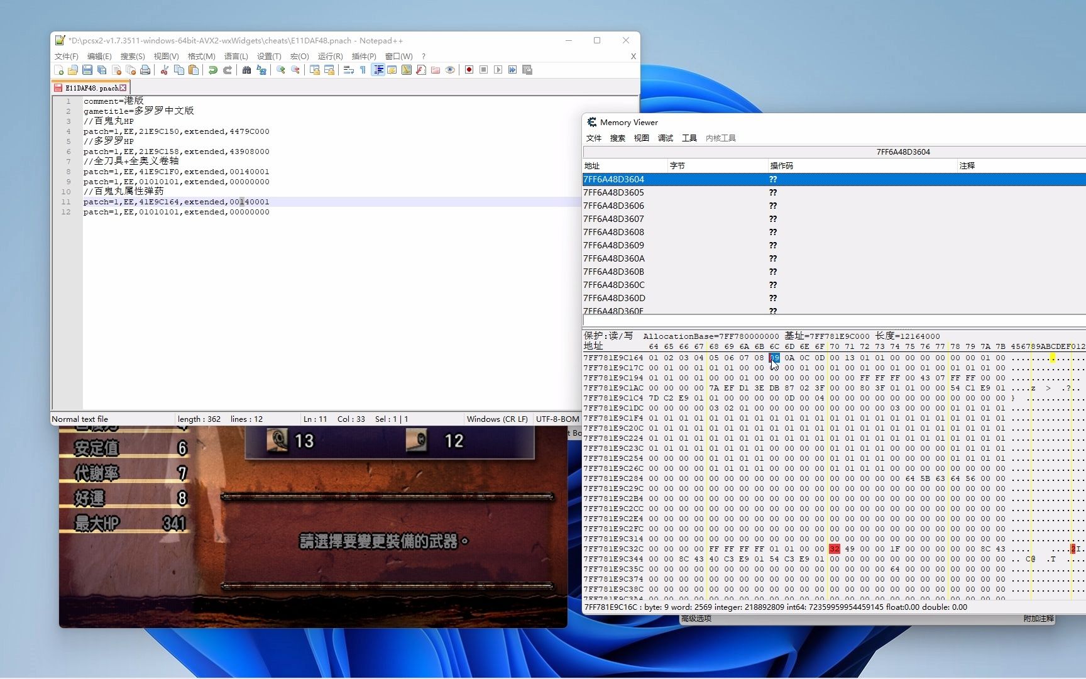Click the Cut scissors icon
1086x679 pixels.
164,70
